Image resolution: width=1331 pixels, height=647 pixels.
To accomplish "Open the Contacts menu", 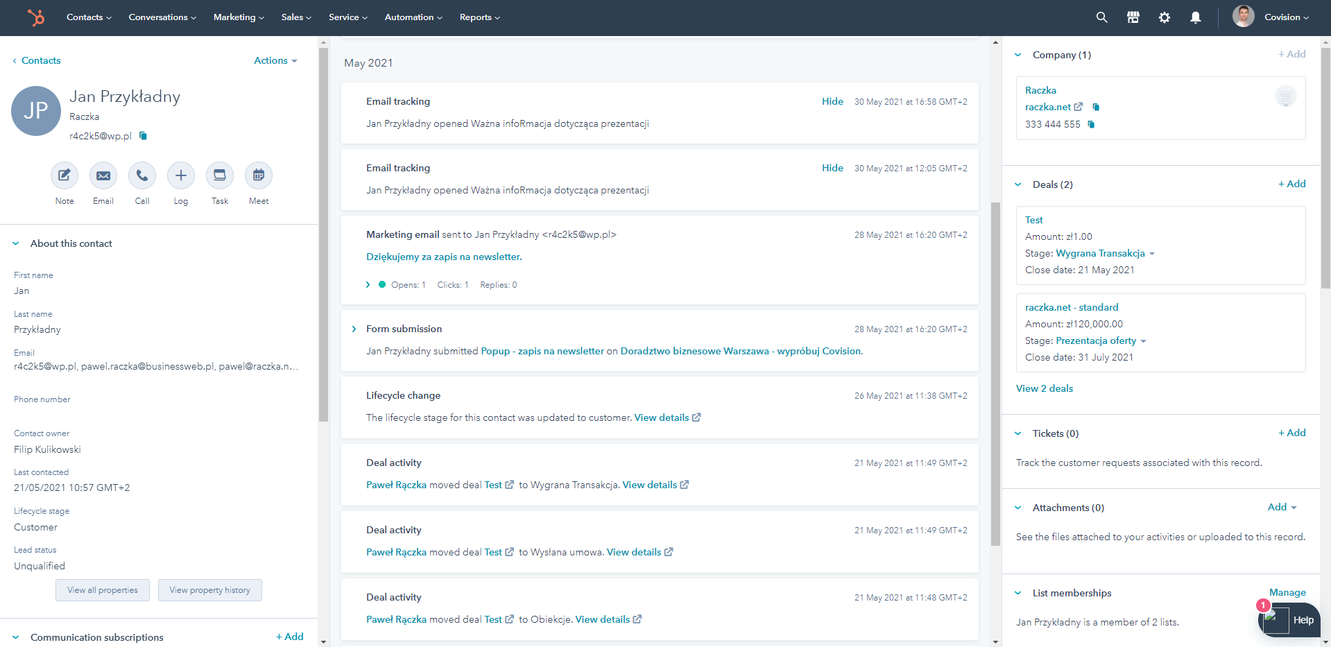I will (x=89, y=17).
